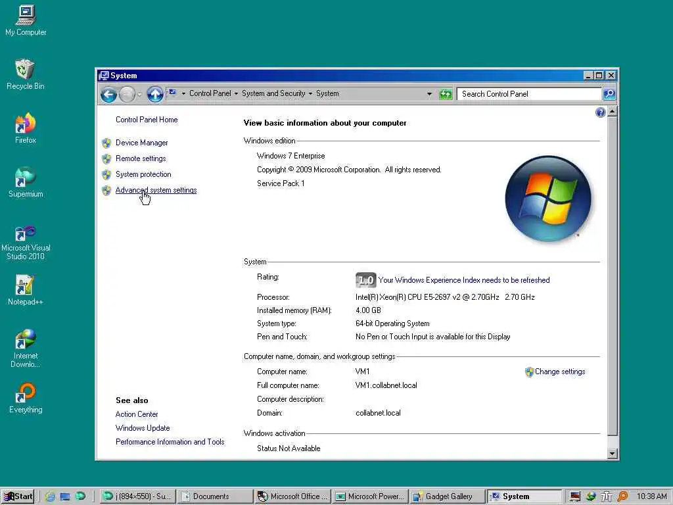Image resolution: width=673 pixels, height=505 pixels.
Task: Open My Computer desktop icon
Action: point(26,20)
